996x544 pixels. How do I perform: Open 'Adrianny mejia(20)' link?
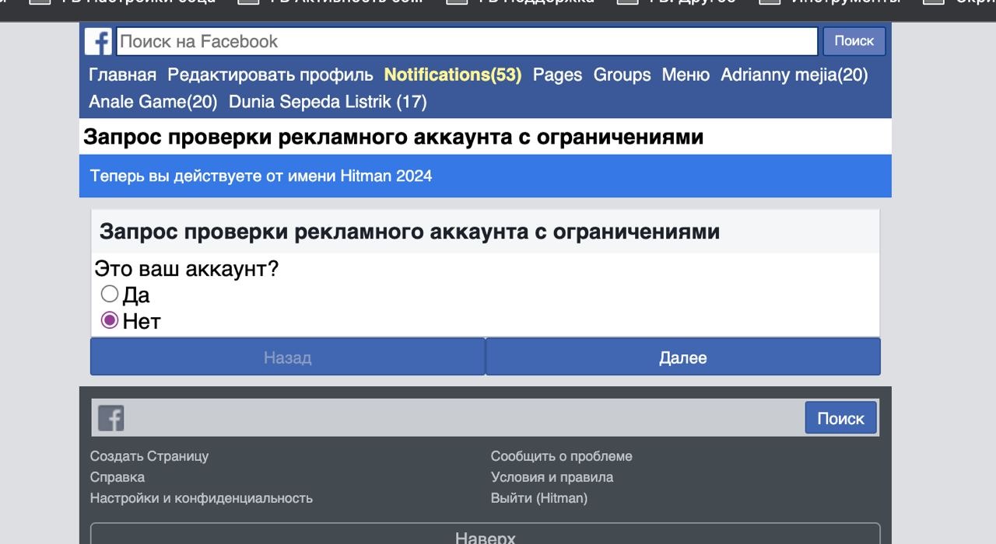(794, 75)
